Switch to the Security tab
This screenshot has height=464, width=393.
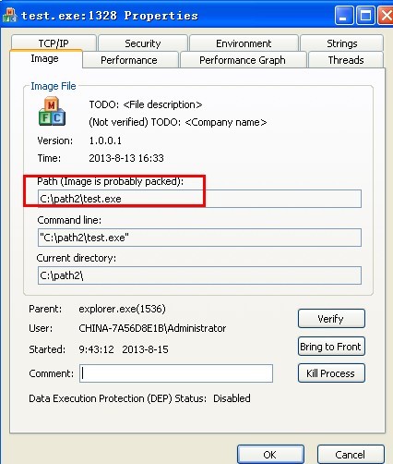pyautogui.click(x=143, y=43)
